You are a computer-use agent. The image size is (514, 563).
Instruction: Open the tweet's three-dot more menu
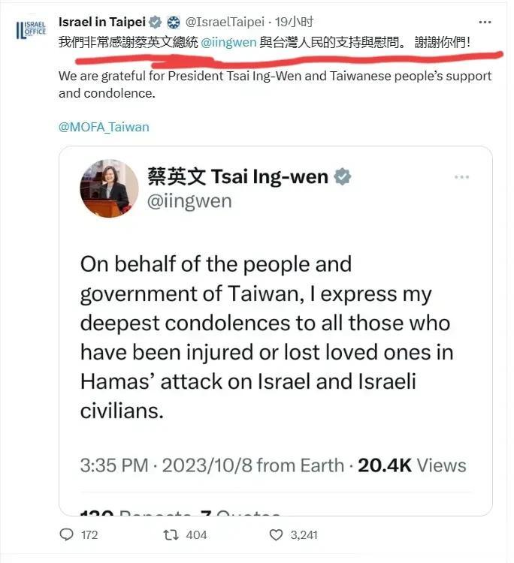[485, 23]
